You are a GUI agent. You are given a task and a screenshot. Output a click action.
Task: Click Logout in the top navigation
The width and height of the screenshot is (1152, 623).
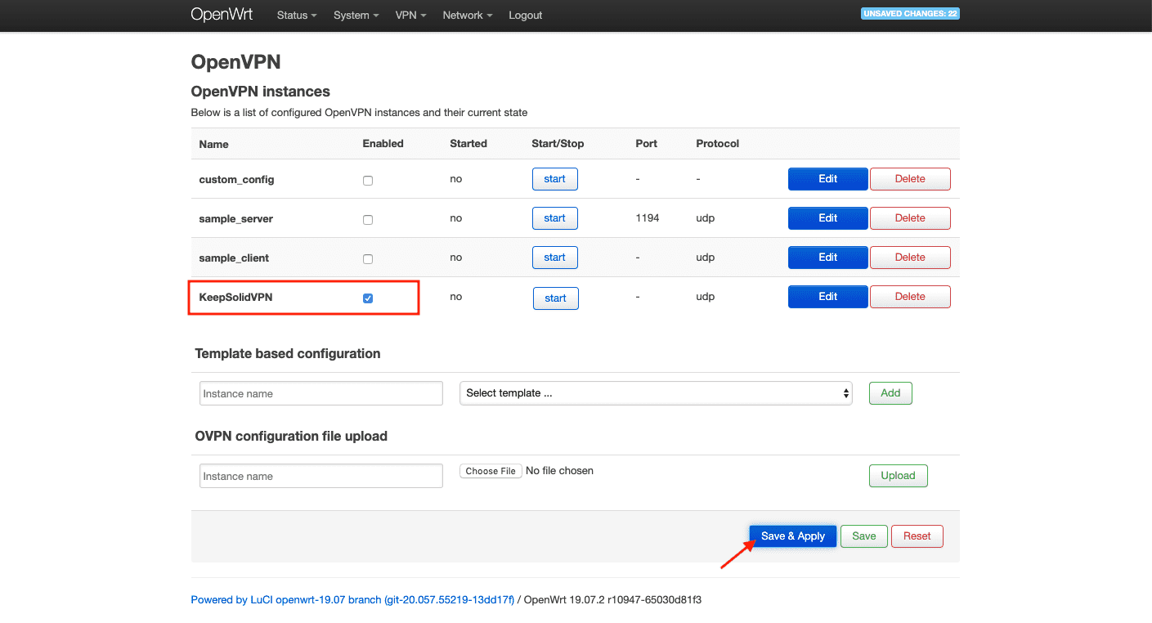(x=525, y=16)
